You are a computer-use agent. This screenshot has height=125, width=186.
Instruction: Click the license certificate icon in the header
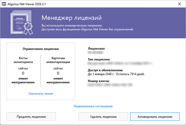click(22, 23)
